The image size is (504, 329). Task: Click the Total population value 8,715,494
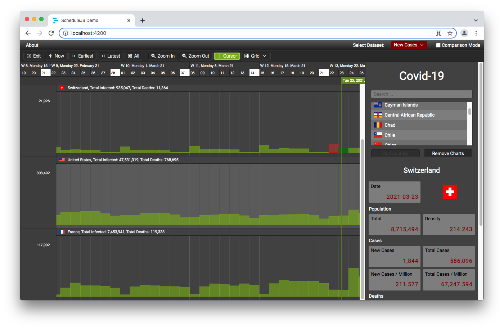(x=405, y=229)
